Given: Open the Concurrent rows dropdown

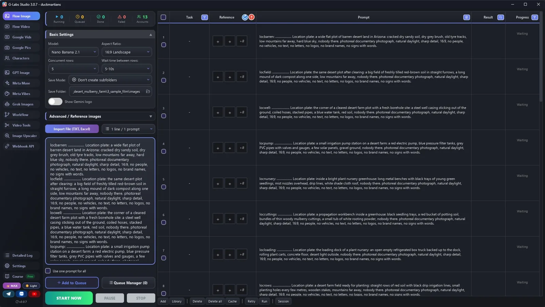Looking at the screenshot, I should pos(73,69).
